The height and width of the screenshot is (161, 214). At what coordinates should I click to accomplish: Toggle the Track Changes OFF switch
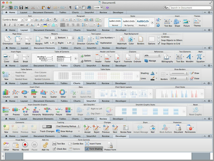coord(47,127)
